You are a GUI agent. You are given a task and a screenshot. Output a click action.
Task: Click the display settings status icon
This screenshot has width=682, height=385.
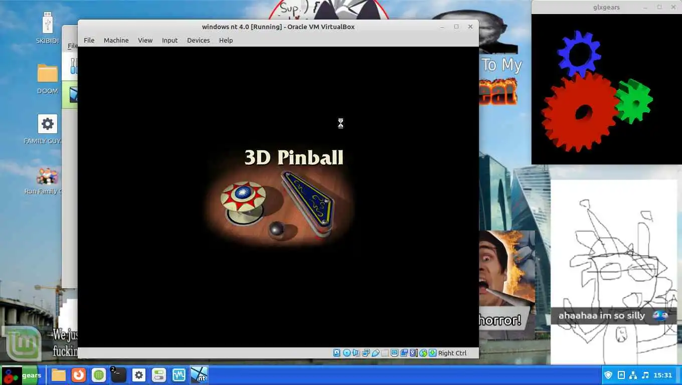pyautogui.click(x=394, y=353)
